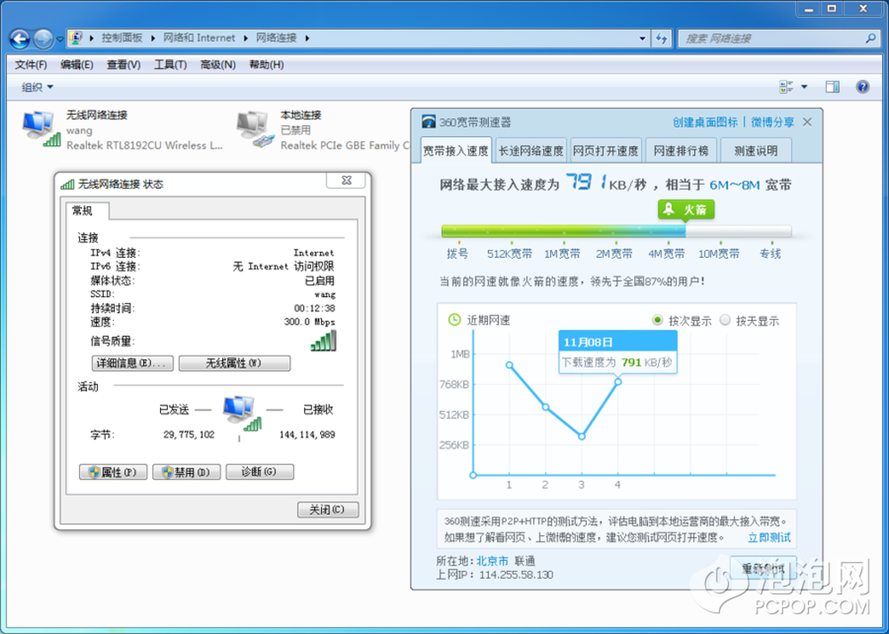Click the 火箭 speed level badge
The image size is (889, 634).
pyautogui.click(x=686, y=210)
